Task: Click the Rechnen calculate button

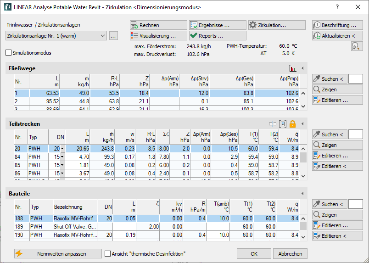Action: 158,25
